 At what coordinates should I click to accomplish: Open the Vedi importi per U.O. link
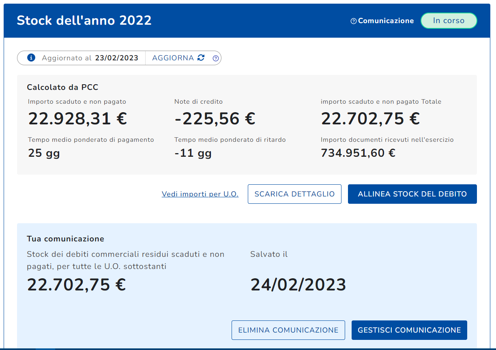tap(200, 194)
